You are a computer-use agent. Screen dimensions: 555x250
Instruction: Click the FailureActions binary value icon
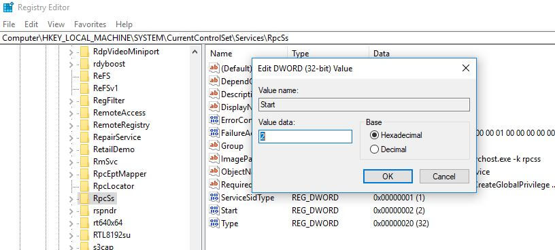pos(214,132)
